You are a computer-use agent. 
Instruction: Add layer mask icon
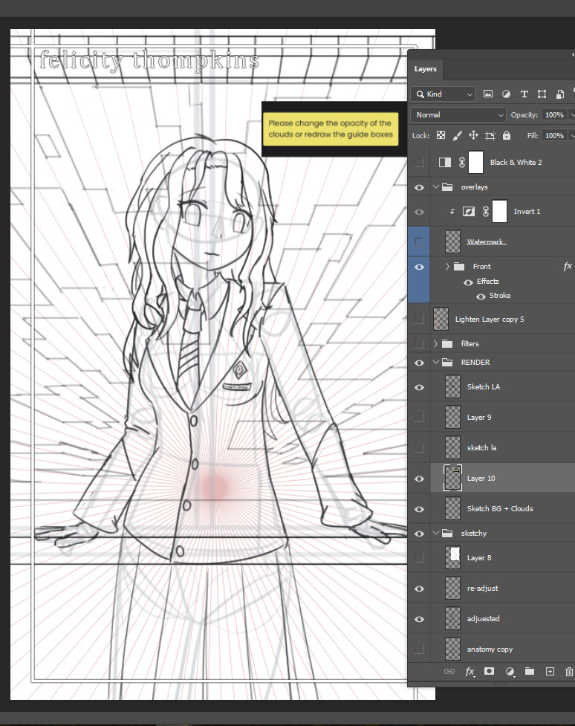pos(489,671)
